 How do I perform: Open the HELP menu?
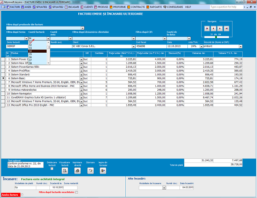pyautogui.click(x=188, y=7)
